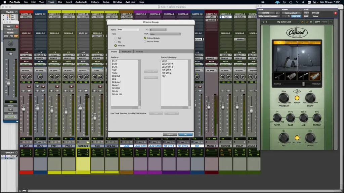The width and height of the screenshot is (344, 193).
Task: Open SEQ track 'a: seq' group dropdown
Action: (97, 70)
